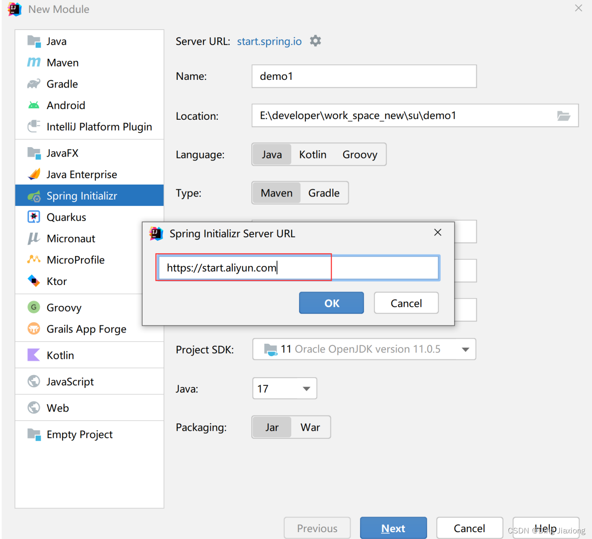Select Kotlin as the language
The width and height of the screenshot is (592, 539).
coord(313,154)
